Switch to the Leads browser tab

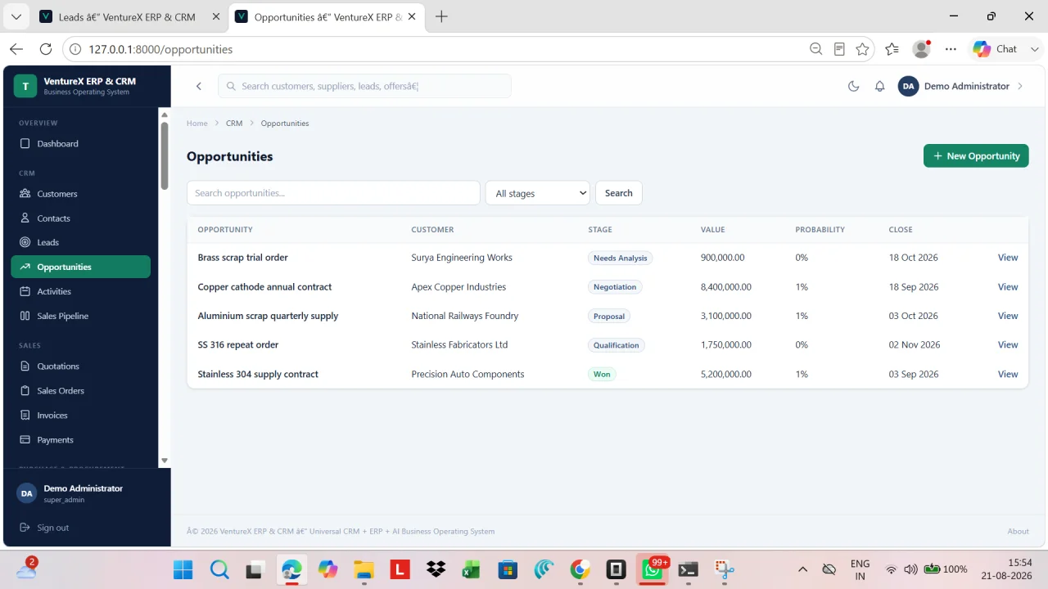[x=127, y=16]
